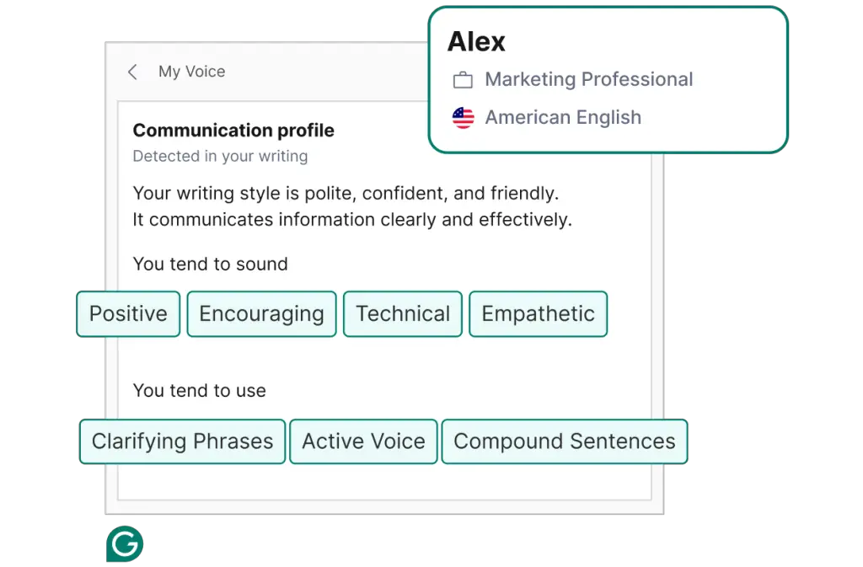Toggle the Technical tone tag
The height and width of the screenshot is (567, 863).
[x=403, y=314]
